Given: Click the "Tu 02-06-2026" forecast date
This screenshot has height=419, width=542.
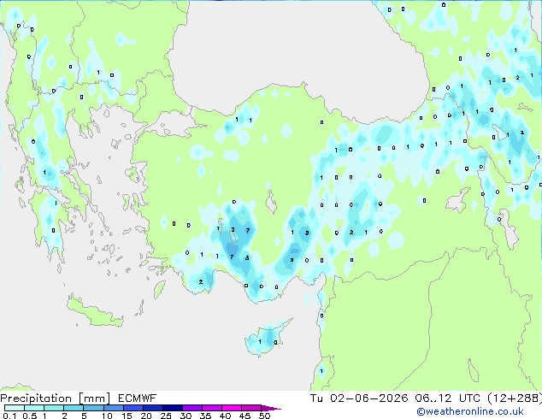Looking at the screenshot, I should (x=359, y=398).
